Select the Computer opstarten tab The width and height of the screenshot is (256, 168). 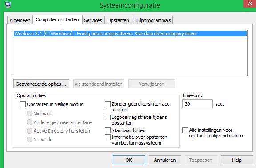coord(57,19)
